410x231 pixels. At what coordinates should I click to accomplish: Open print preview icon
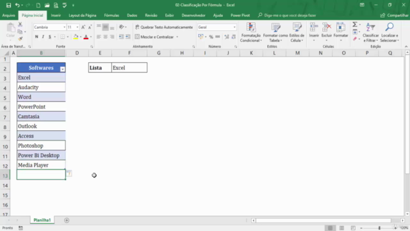click(x=56, y=5)
